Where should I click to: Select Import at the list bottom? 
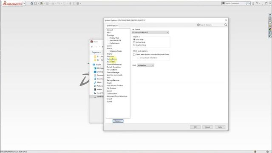(x=109, y=99)
